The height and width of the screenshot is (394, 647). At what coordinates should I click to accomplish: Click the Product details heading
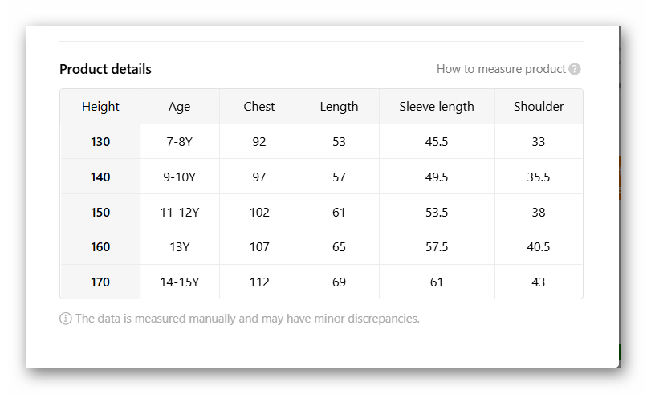(105, 69)
